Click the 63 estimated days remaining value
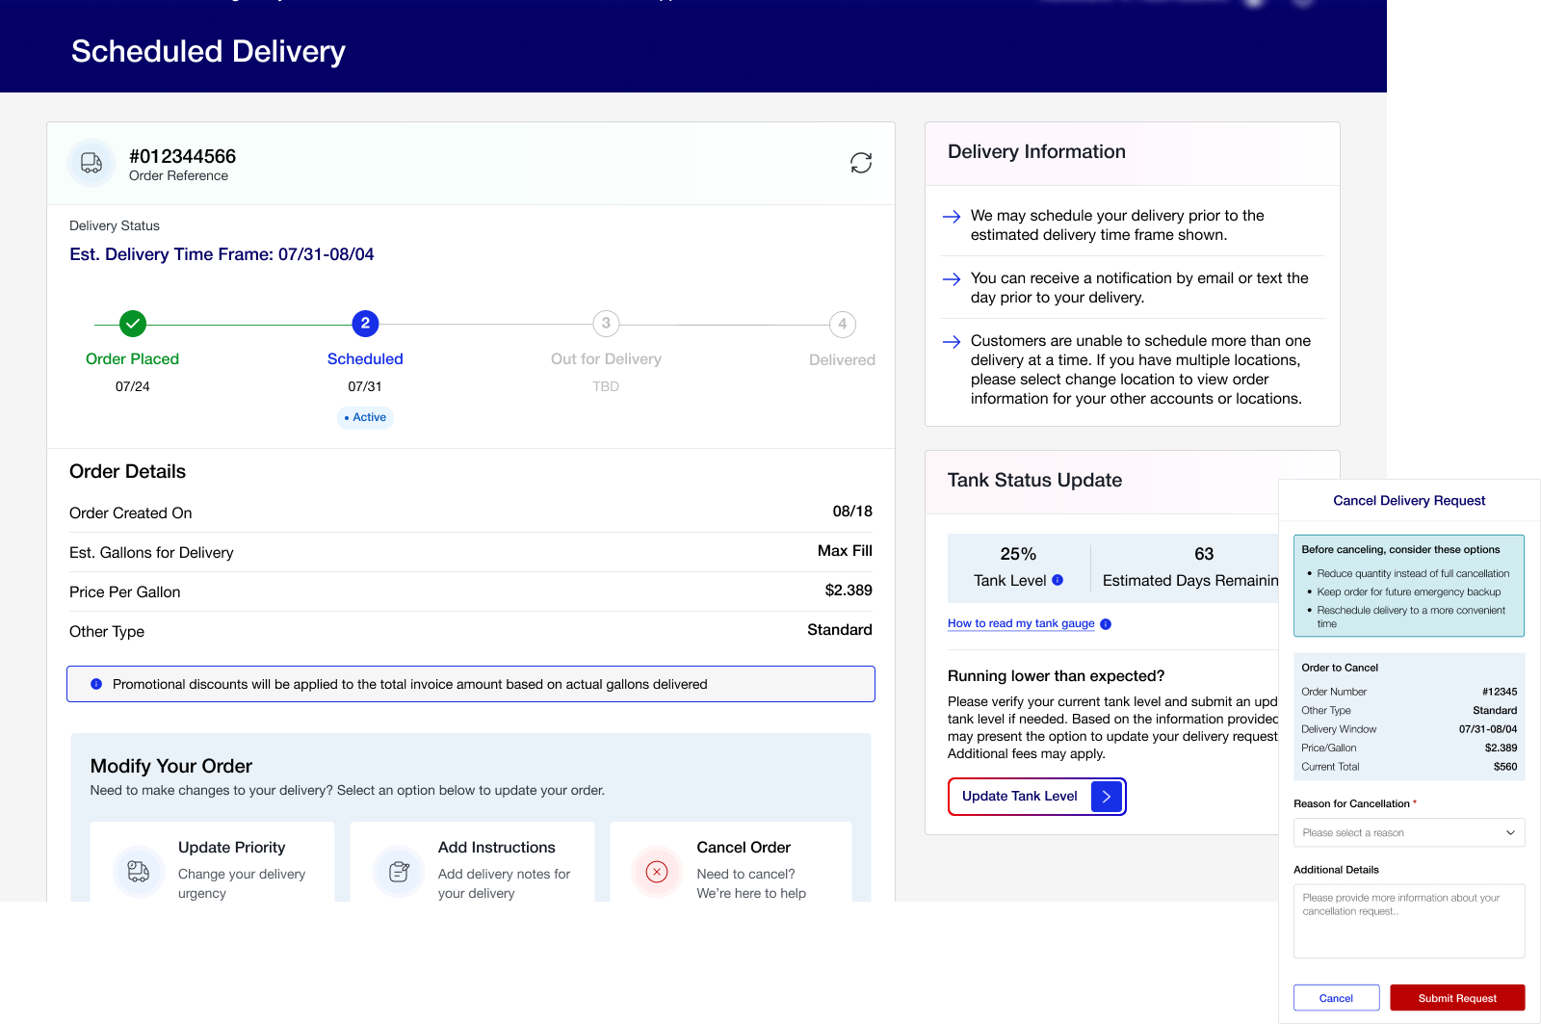The image size is (1541, 1024). [x=1204, y=554]
